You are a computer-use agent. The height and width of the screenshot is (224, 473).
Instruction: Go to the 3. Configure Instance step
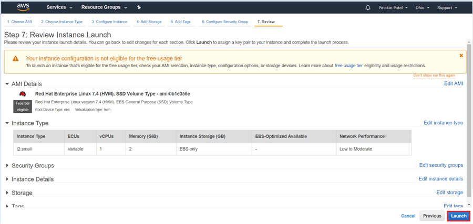[x=109, y=22]
